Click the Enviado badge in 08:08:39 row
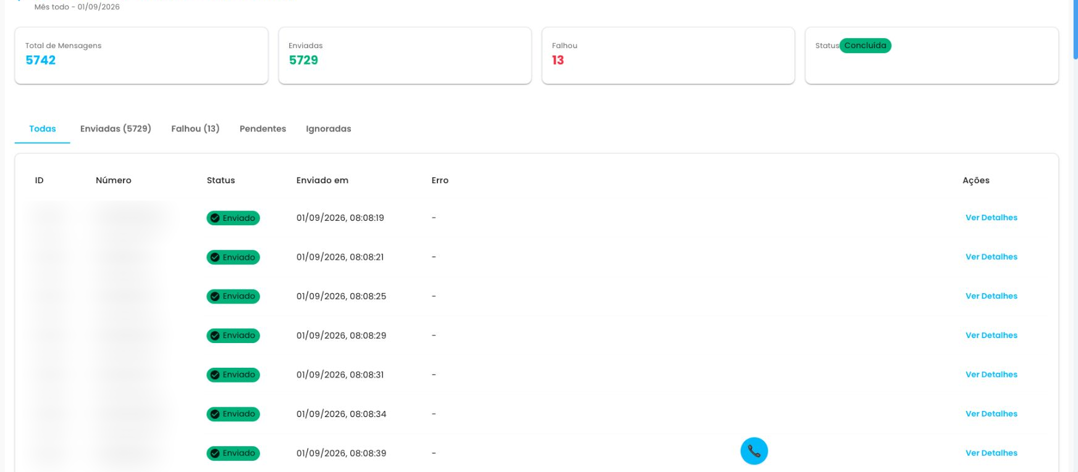Image resolution: width=1078 pixels, height=472 pixels. [233, 453]
